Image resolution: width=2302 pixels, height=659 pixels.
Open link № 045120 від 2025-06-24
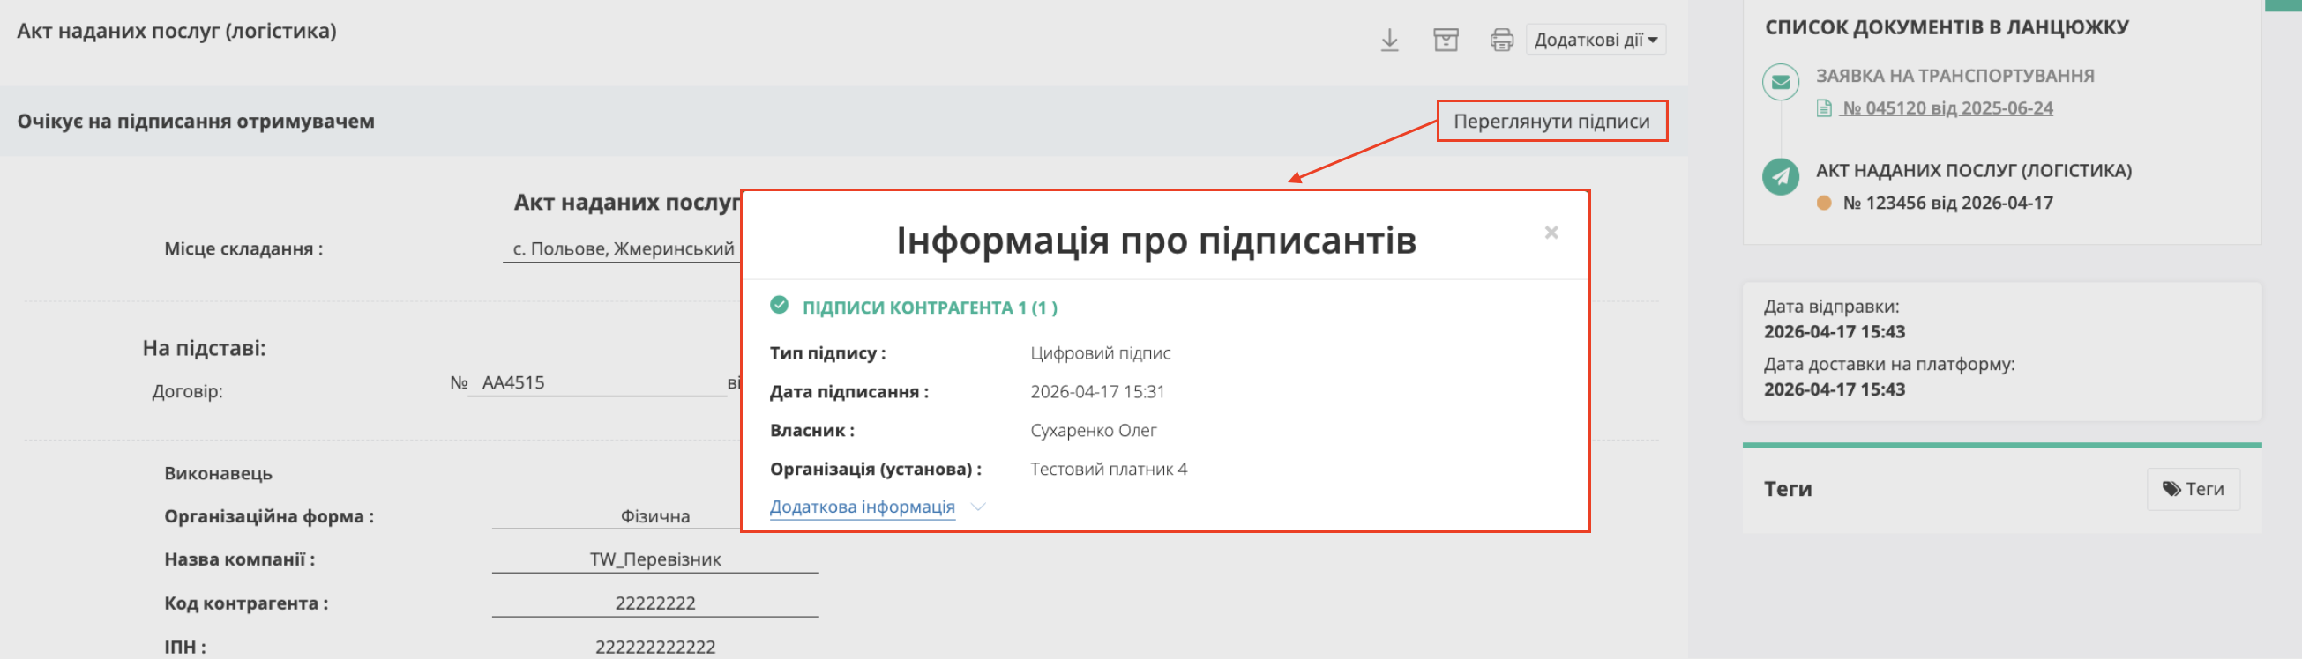click(x=1947, y=109)
